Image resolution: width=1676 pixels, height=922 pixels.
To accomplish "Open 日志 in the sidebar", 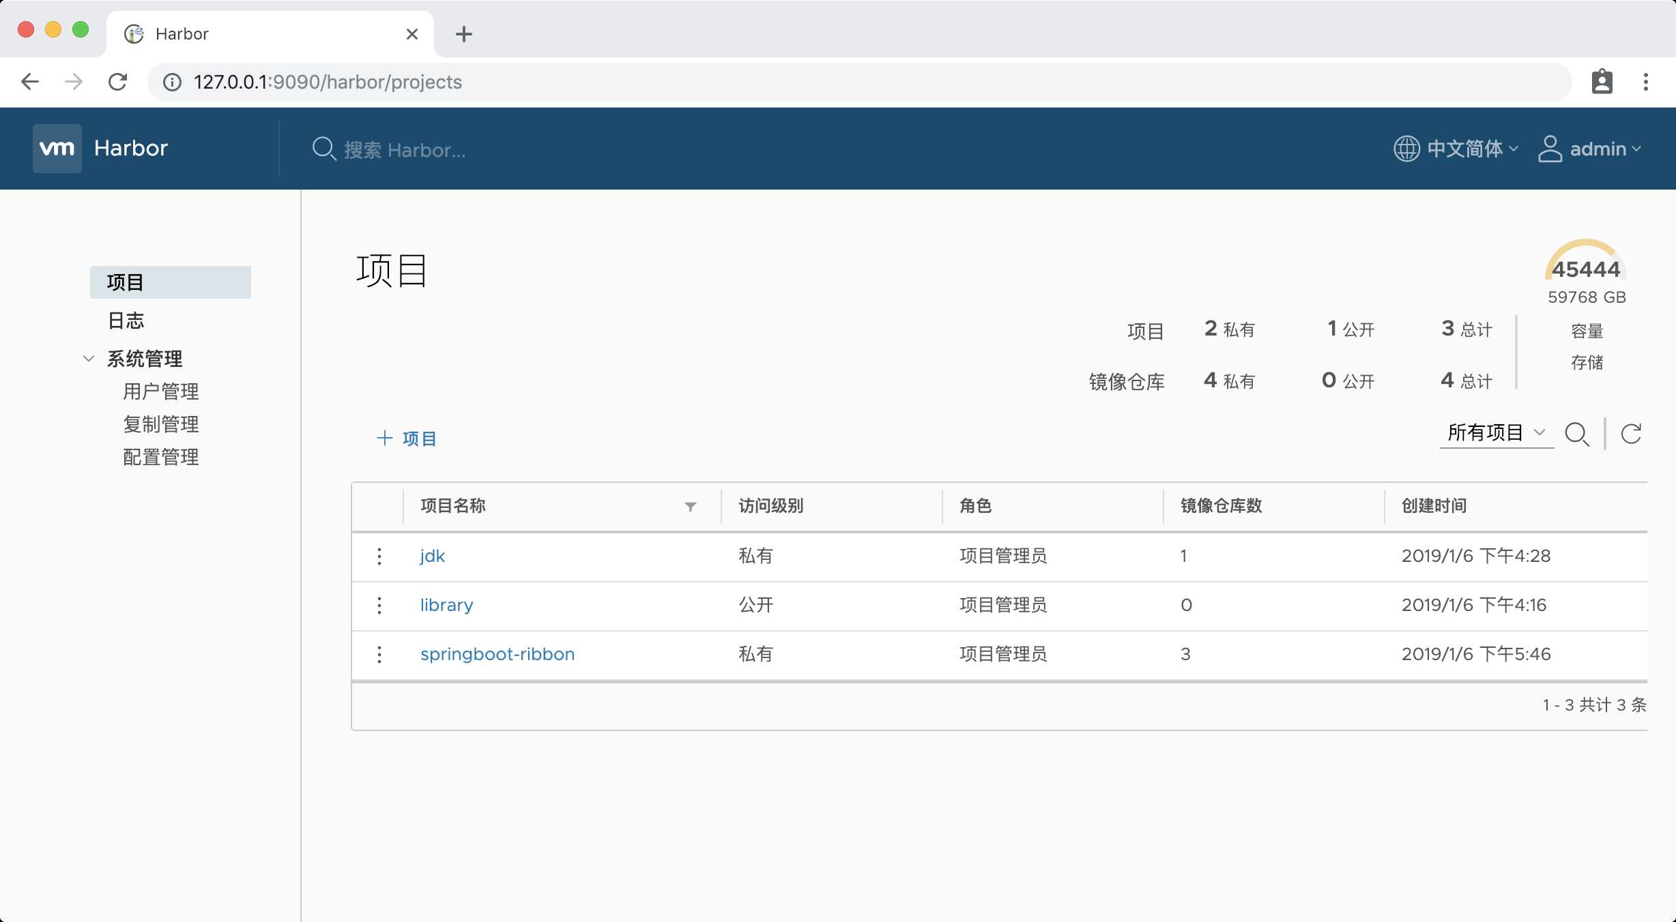I will click(x=126, y=321).
